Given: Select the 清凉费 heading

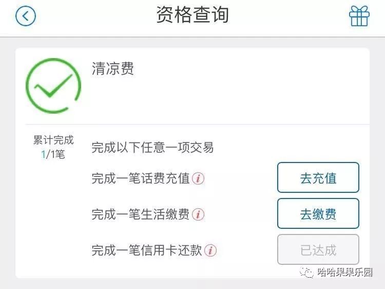Looking at the screenshot, I should tap(113, 69).
